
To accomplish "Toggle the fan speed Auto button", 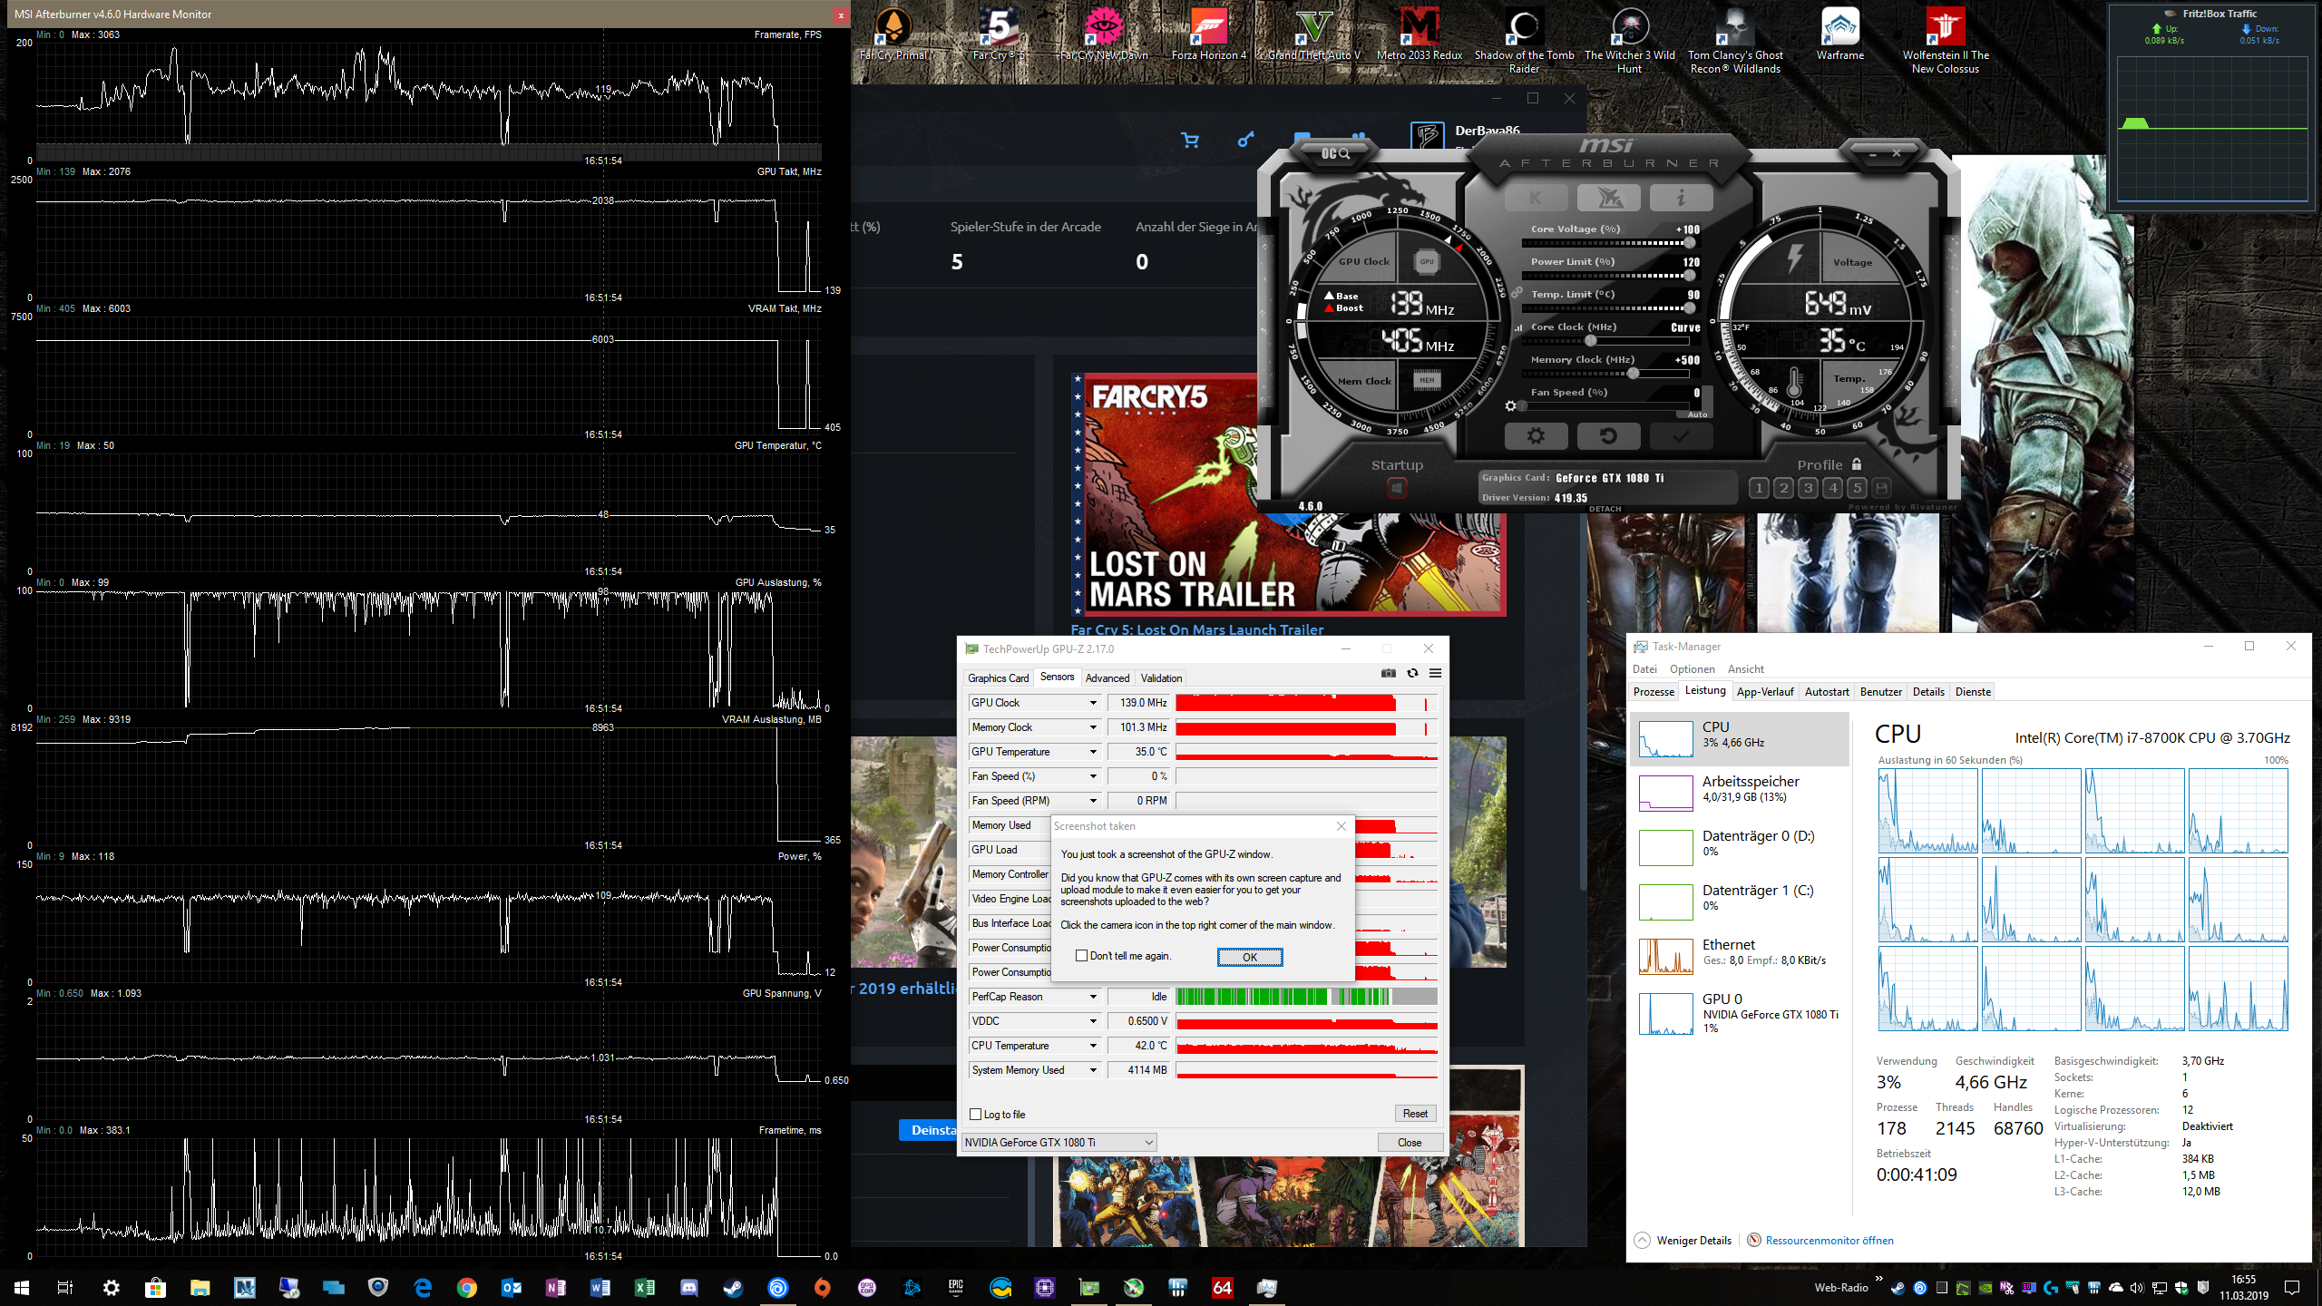I will [x=1697, y=414].
